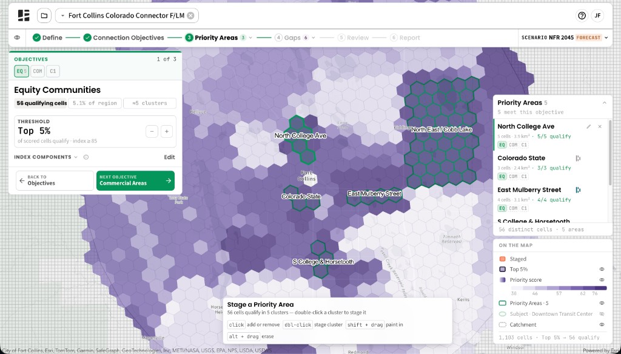621x354 pixels.
Task: Open the Review step
Action: click(x=354, y=38)
